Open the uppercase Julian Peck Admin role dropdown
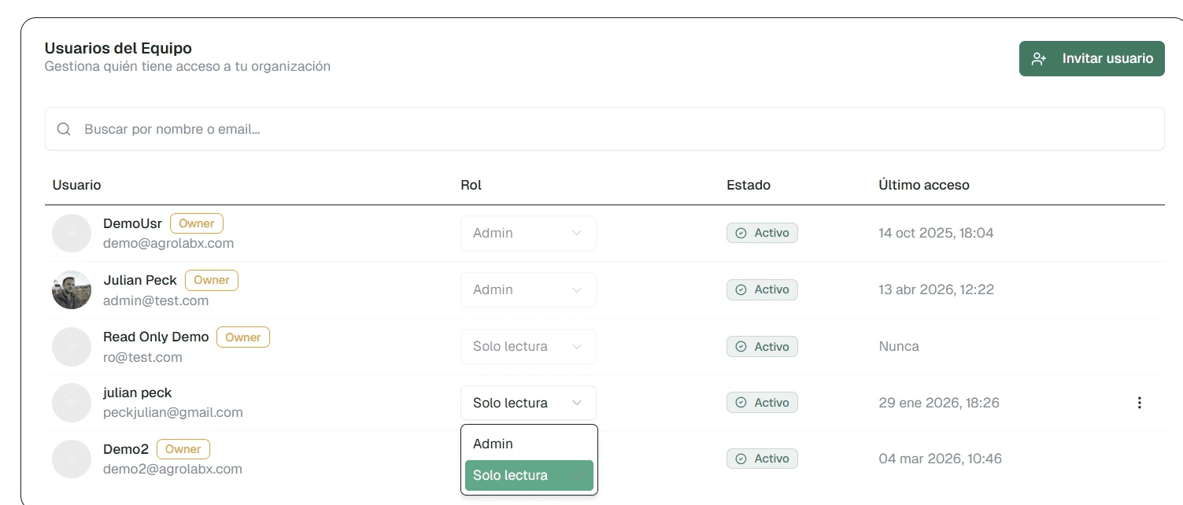1183x505 pixels. 528,289
